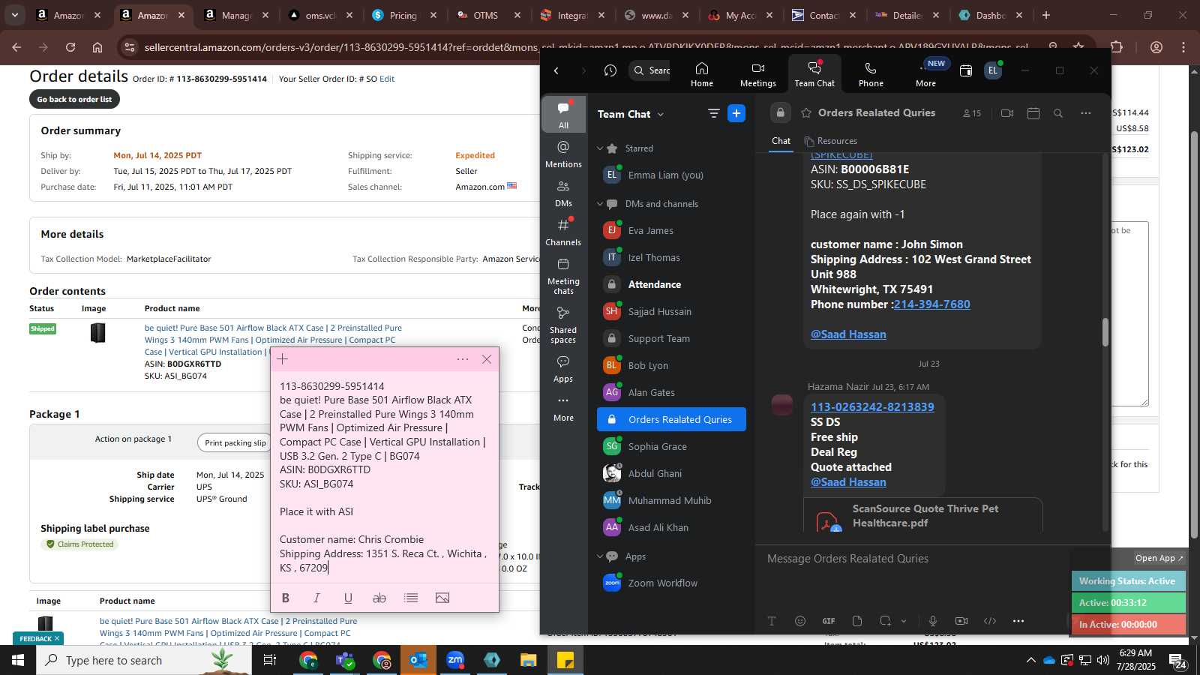Toggle bold in sticky note
Screen dimensions: 1200x675
click(285, 598)
